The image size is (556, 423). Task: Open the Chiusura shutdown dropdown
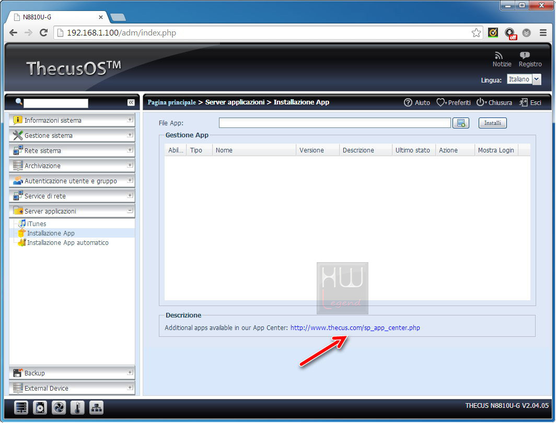click(494, 102)
